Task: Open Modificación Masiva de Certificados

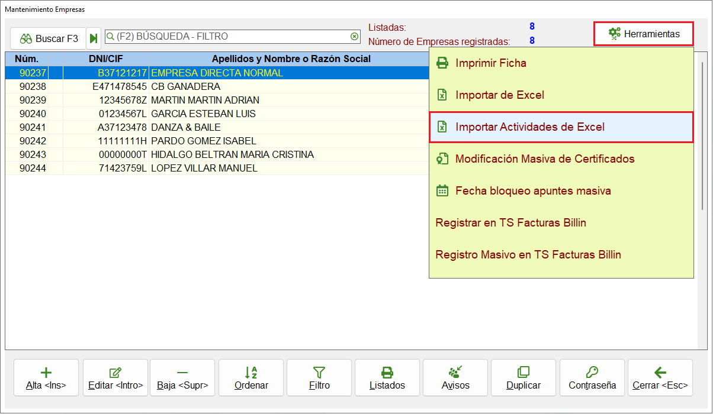Action: [561, 159]
